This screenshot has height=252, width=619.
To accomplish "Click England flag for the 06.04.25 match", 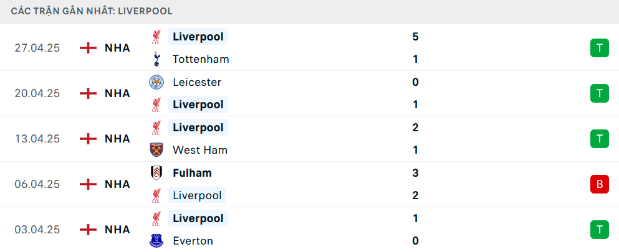I will point(89,184).
